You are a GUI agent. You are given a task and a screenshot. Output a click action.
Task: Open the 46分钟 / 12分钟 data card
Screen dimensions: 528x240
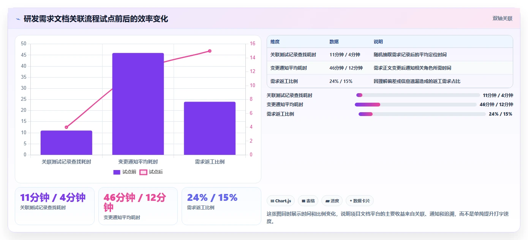pyautogui.click(x=138, y=206)
